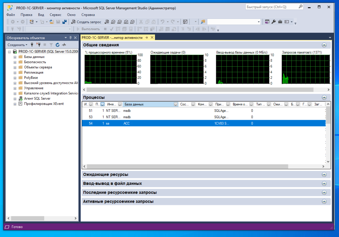Click the Save All toolbar icon
The image size is (339, 237).
click(x=64, y=22)
